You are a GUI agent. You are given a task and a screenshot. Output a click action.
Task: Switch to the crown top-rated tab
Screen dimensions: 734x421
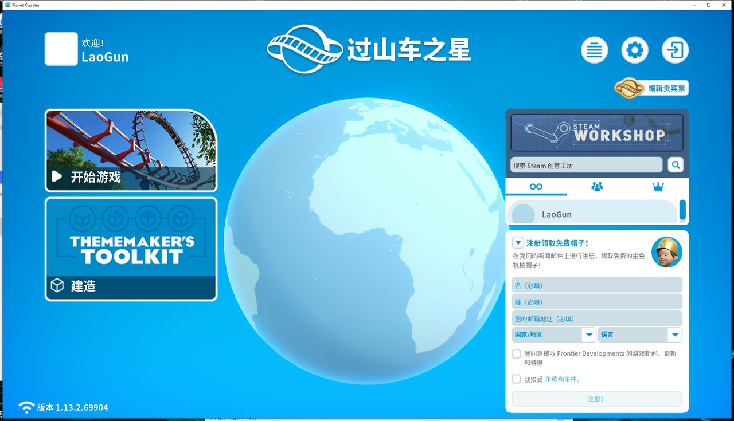pyautogui.click(x=658, y=187)
